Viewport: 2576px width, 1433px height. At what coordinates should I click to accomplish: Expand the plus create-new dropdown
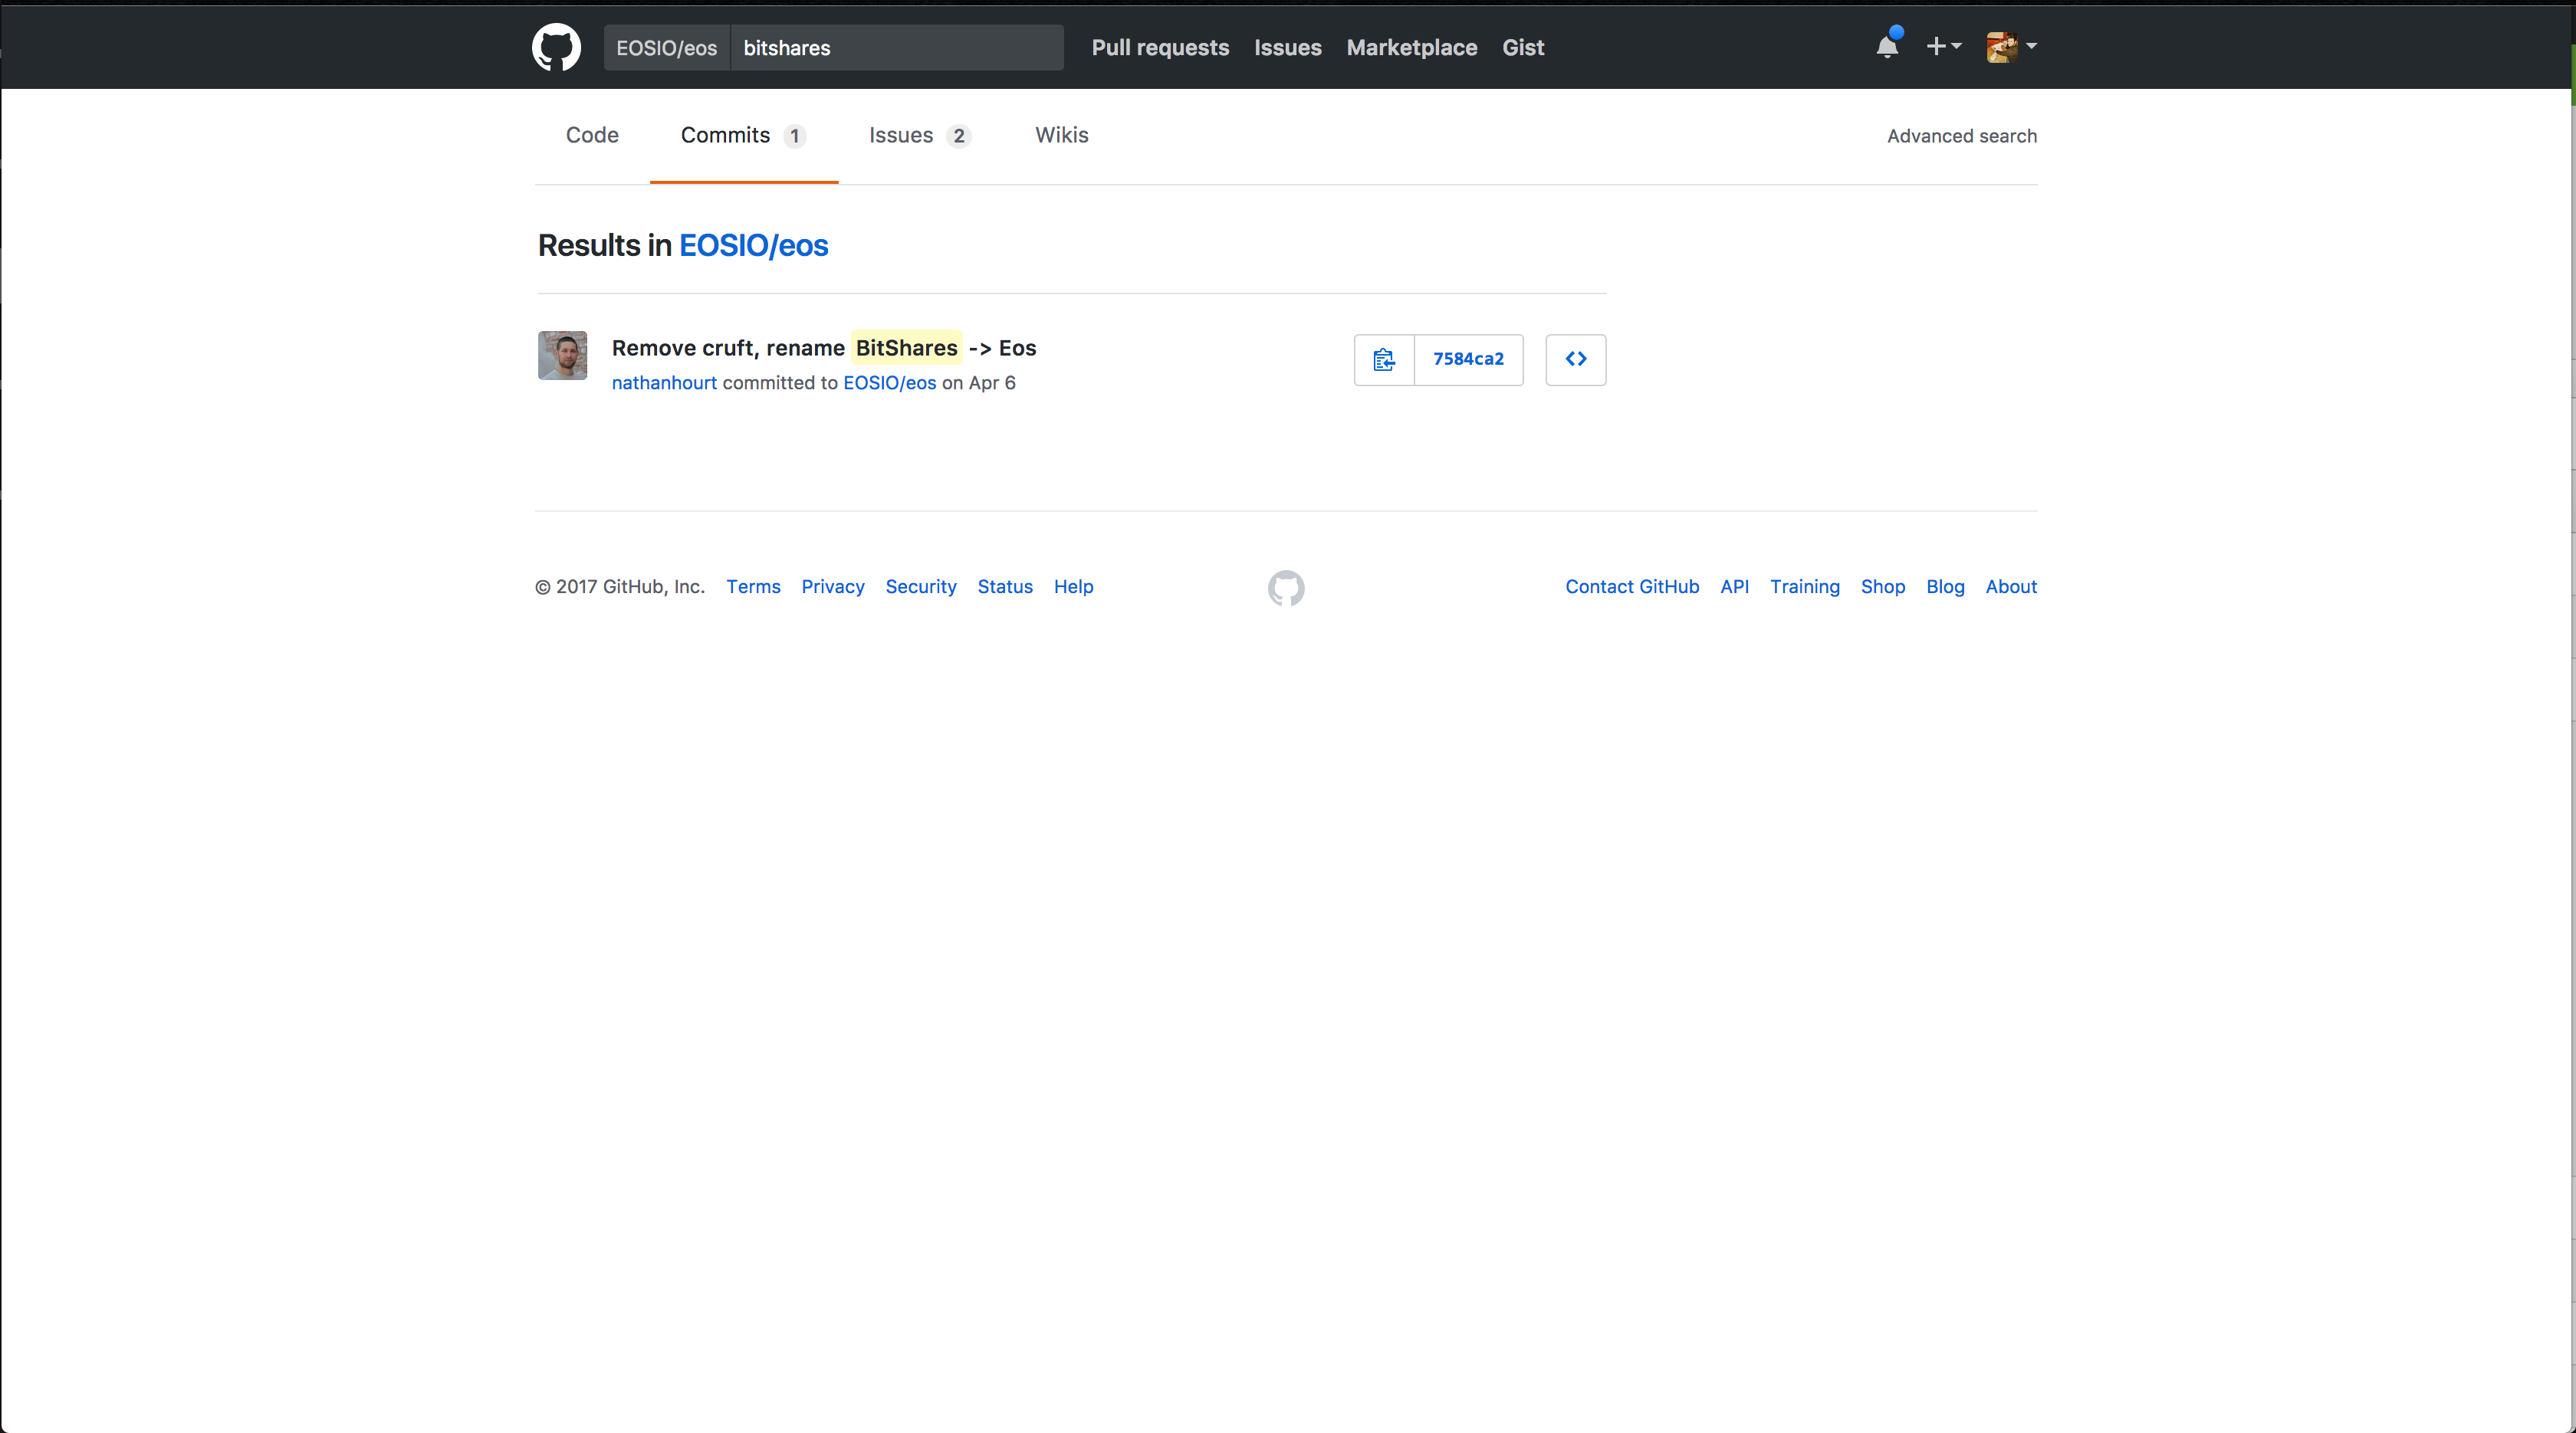point(1943,46)
